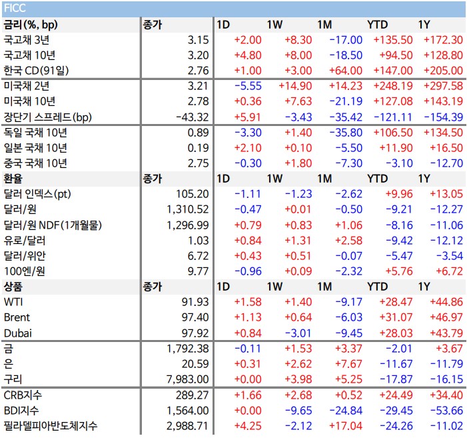Screen dimensions: 467x438
Task: Click the Dubai row label
Action: (x=17, y=333)
